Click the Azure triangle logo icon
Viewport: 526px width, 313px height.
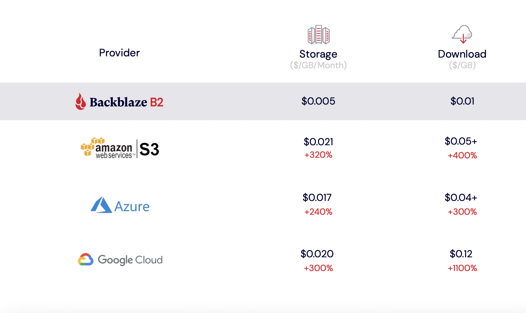(x=101, y=205)
